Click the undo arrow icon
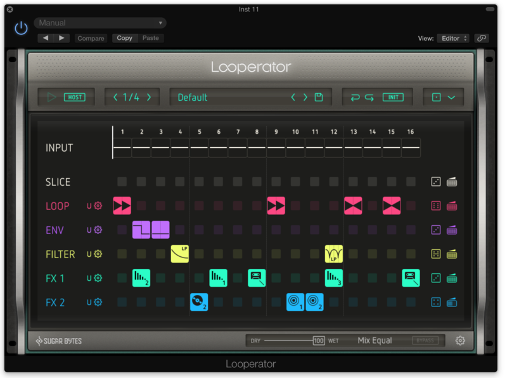Screen dimensions: 507x378 click(355, 98)
